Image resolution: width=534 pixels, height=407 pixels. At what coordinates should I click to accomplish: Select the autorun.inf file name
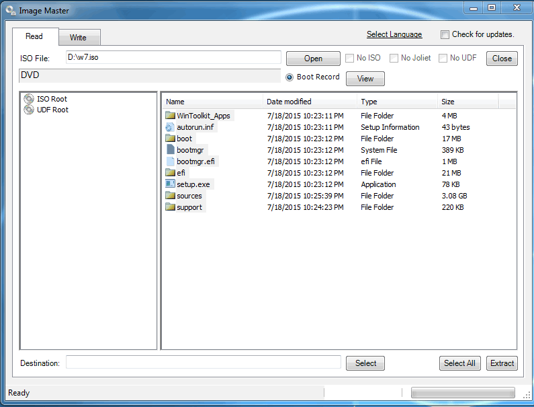(x=195, y=127)
